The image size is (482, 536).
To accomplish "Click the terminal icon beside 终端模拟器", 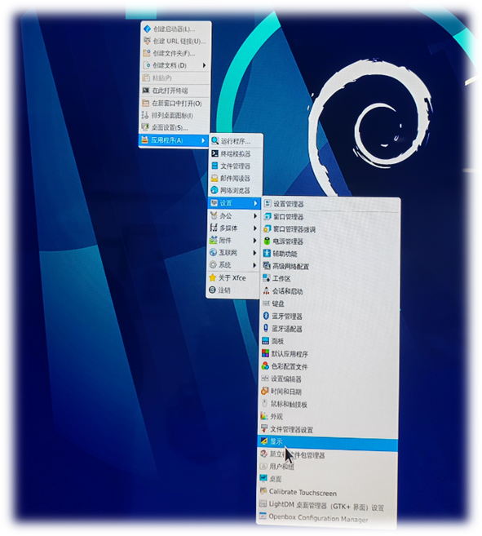I will pos(214,153).
